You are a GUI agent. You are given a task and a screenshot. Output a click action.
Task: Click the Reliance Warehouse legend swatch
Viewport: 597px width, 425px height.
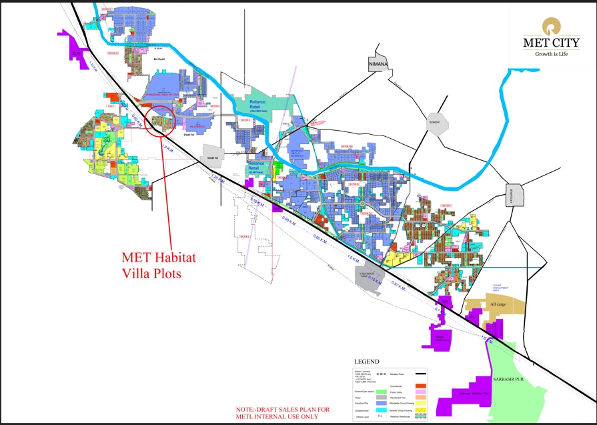click(420, 415)
